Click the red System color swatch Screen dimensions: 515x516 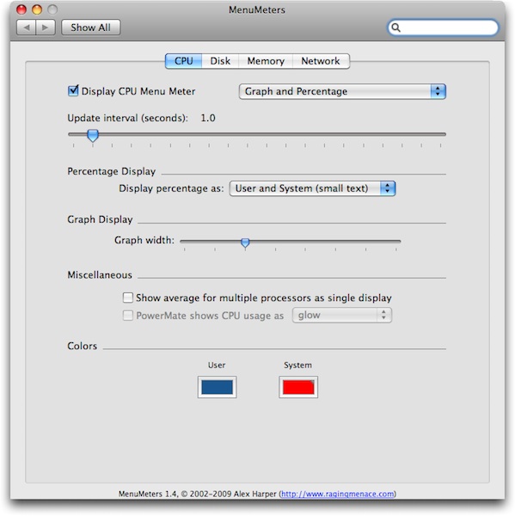(x=298, y=387)
